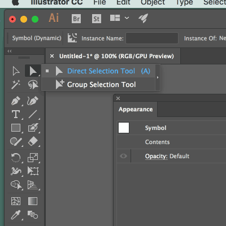Select the Shape Builder tool

(x=16, y=185)
